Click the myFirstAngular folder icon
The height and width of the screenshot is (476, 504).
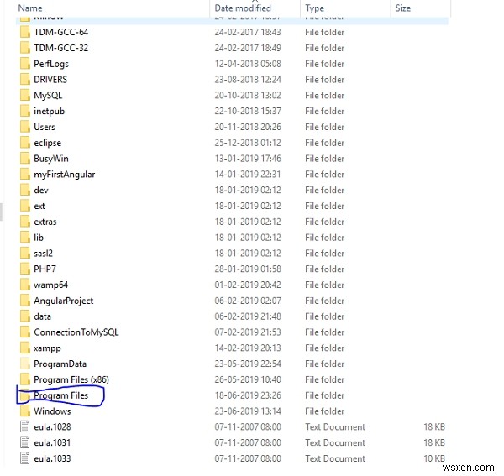24,174
